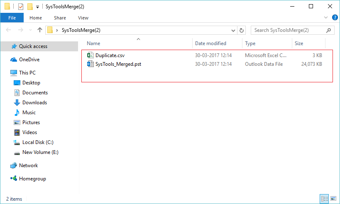This screenshot has width=340, height=204.
Task: Click the Microsoft Excel C... type cell
Action: click(266, 55)
